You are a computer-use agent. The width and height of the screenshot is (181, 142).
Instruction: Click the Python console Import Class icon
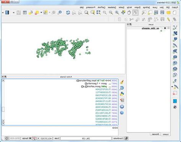click(122, 88)
